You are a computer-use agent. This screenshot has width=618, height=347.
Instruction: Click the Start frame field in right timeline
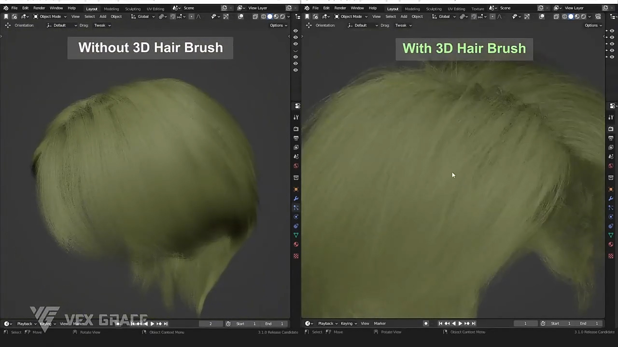[x=562, y=323]
